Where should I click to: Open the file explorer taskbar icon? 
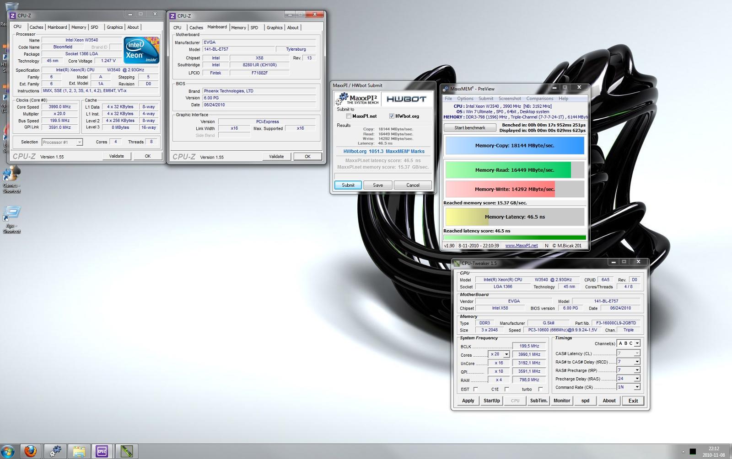79,451
